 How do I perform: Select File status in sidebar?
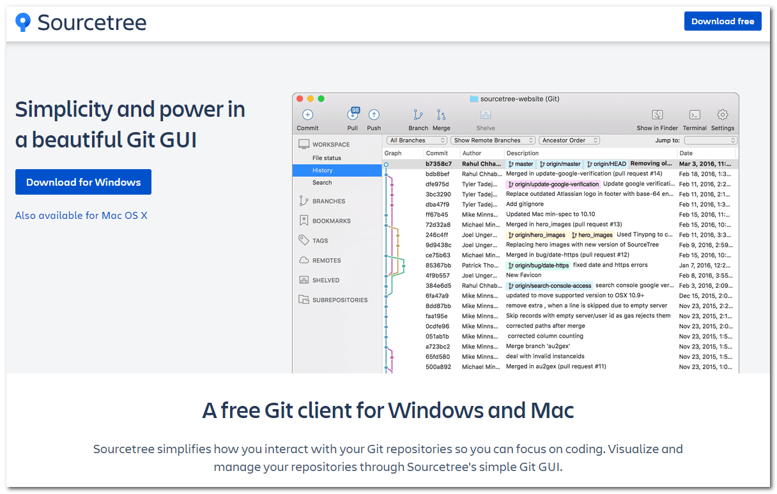327,158
